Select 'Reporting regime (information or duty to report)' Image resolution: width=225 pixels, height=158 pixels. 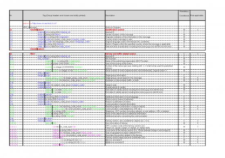pyautogui.click(x=125, y=106)
